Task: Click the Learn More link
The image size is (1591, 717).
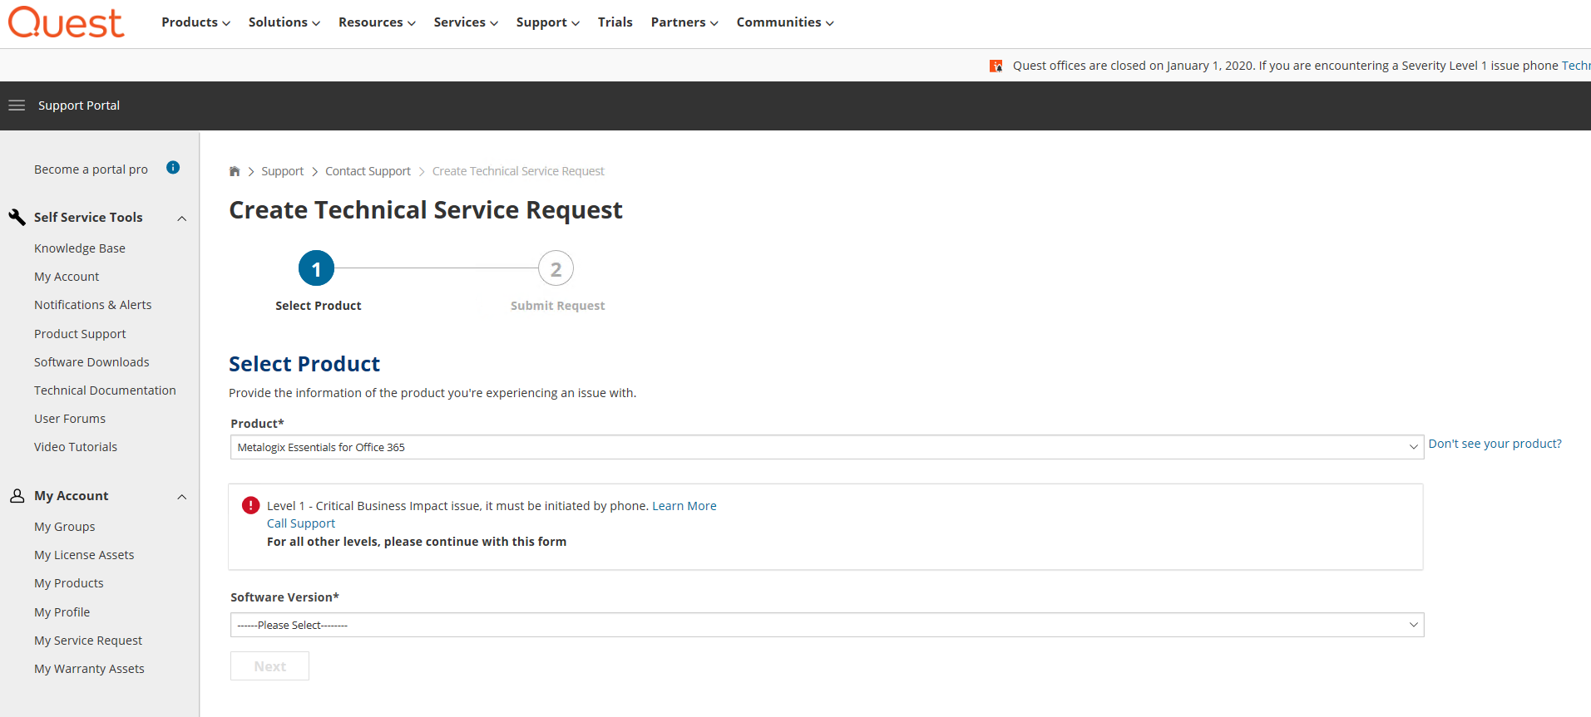Action: coord(684,506)
